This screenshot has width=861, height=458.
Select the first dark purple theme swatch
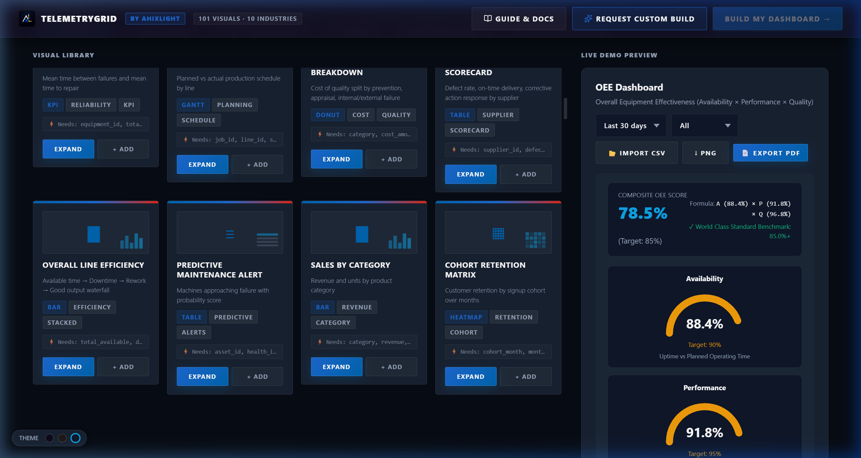[x=49, y=438]
